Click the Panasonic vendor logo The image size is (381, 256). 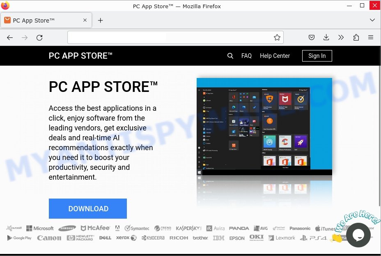coord(300,229)
